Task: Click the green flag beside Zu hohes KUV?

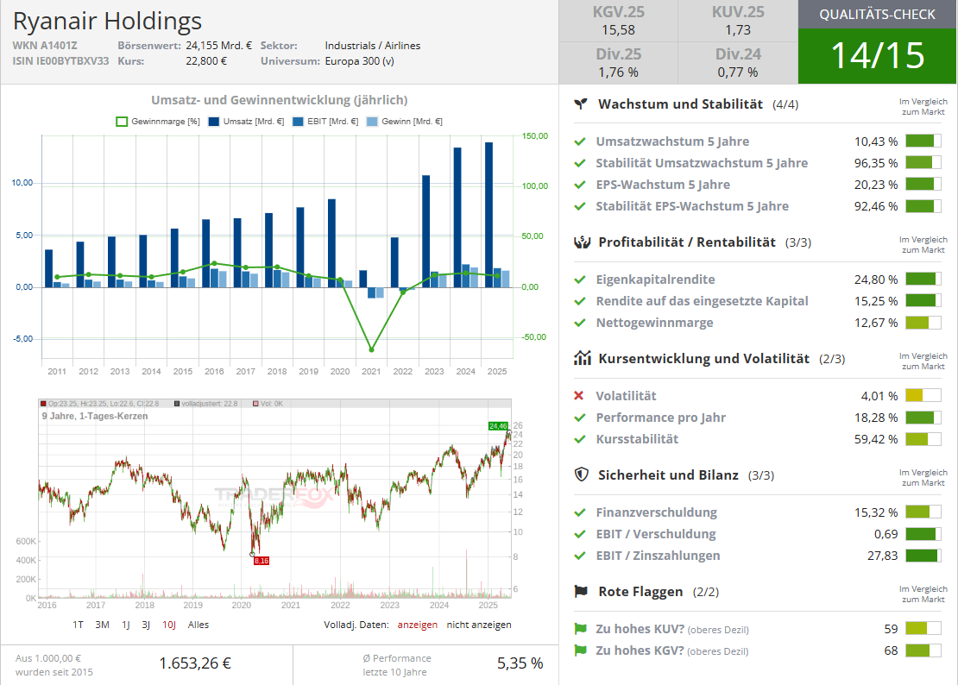Action: point(581,629)
